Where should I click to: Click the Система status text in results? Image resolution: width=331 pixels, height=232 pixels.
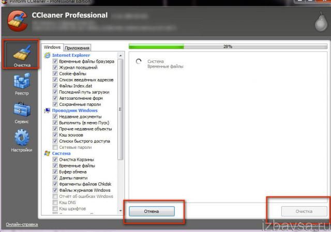156,61
